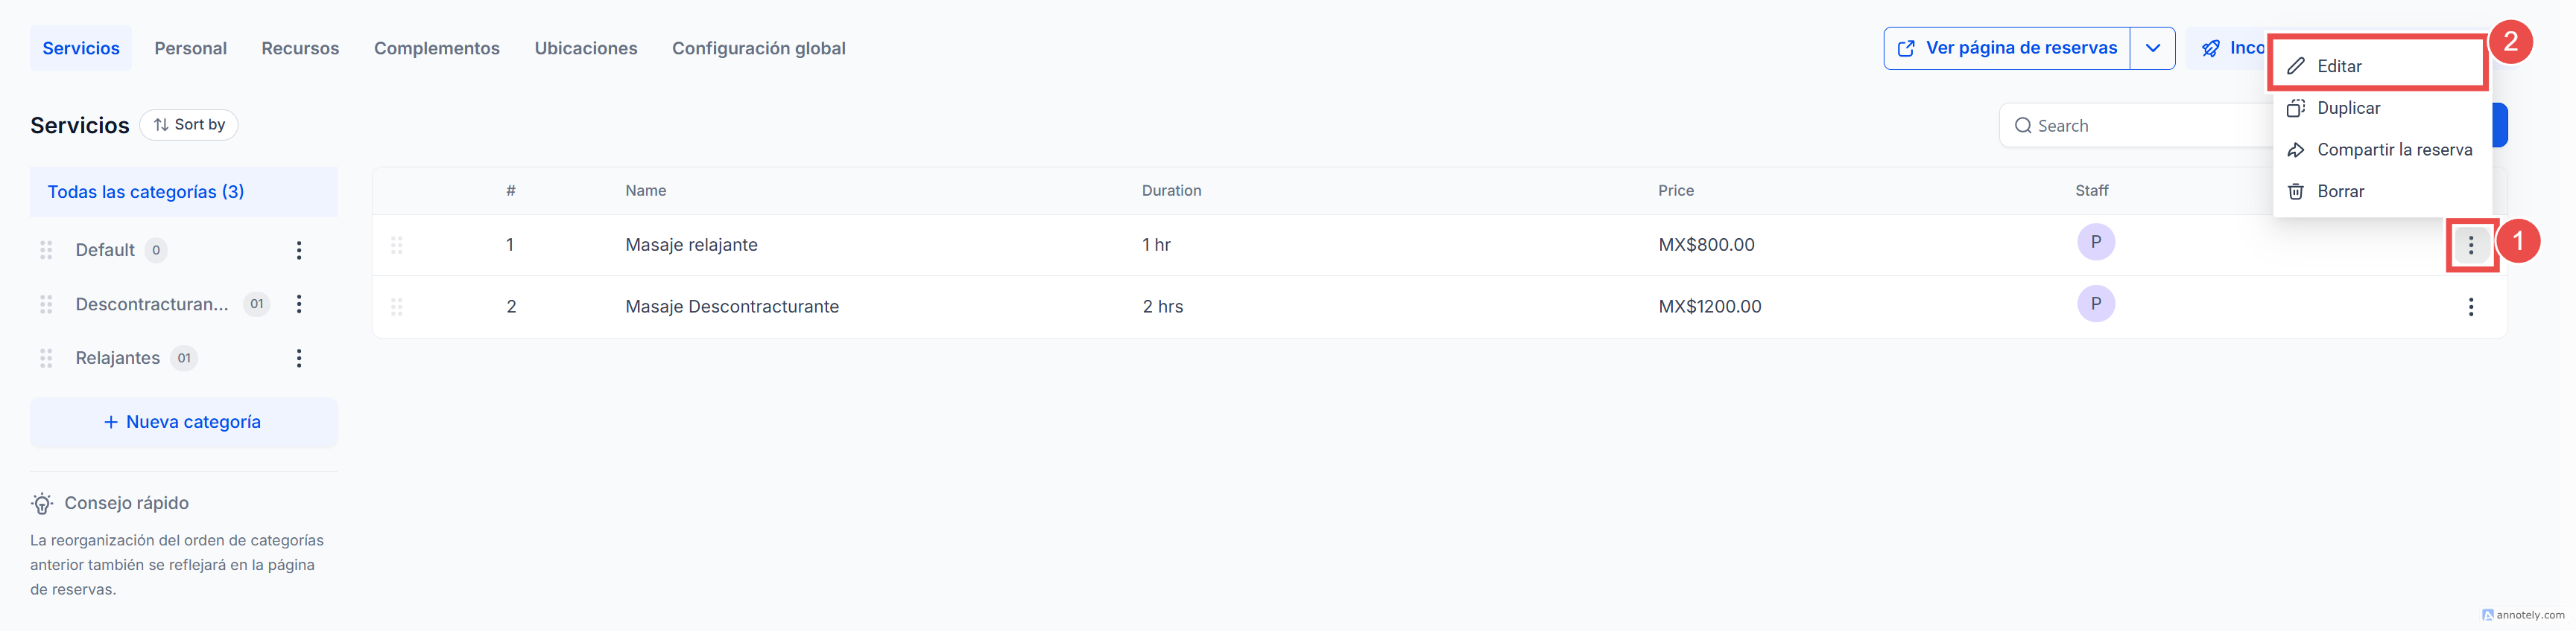2576x631 pixels.
Task: Expand the Ver página de reservas dropdown arrow
Action: (x=2152, y=48)
